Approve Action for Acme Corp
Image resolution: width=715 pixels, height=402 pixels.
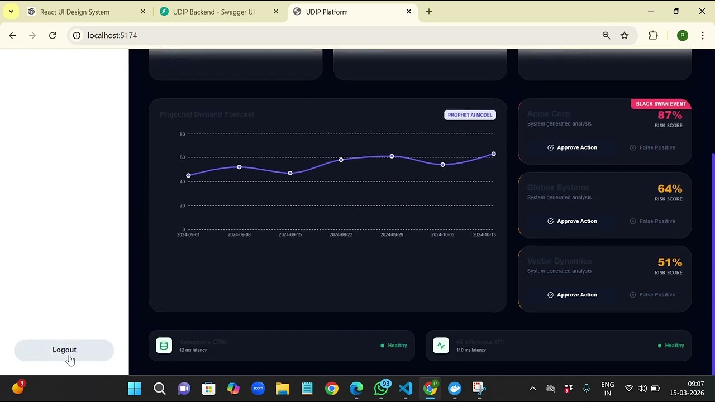click(x=572, y=147)
